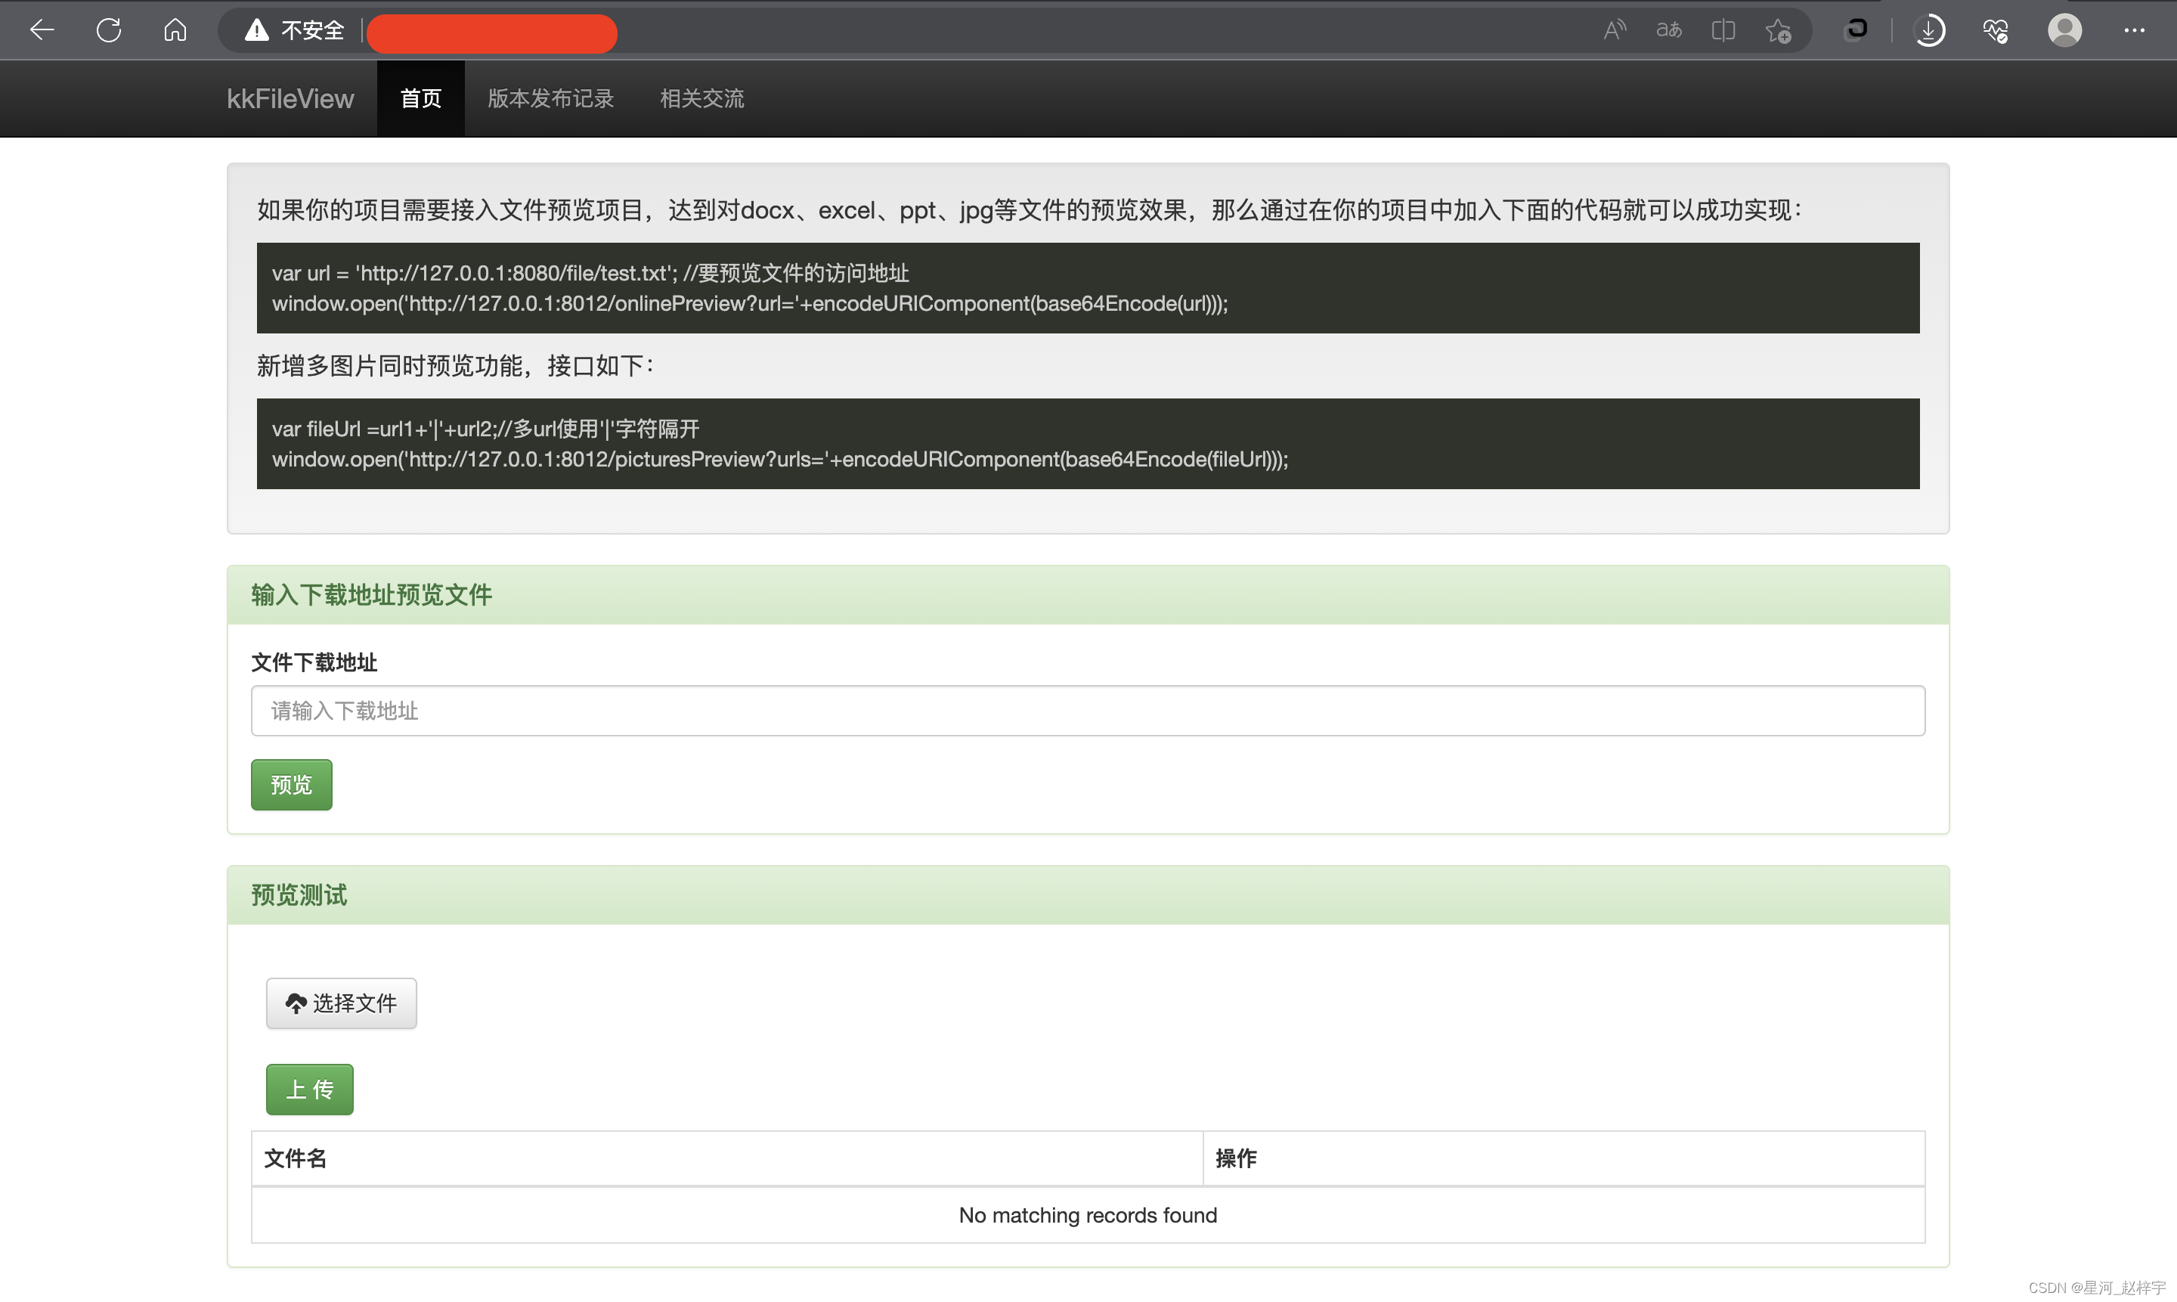Click the profile avatar icon
2177x1302 pixels.
pyautogui.click(x=2064, y=29)
